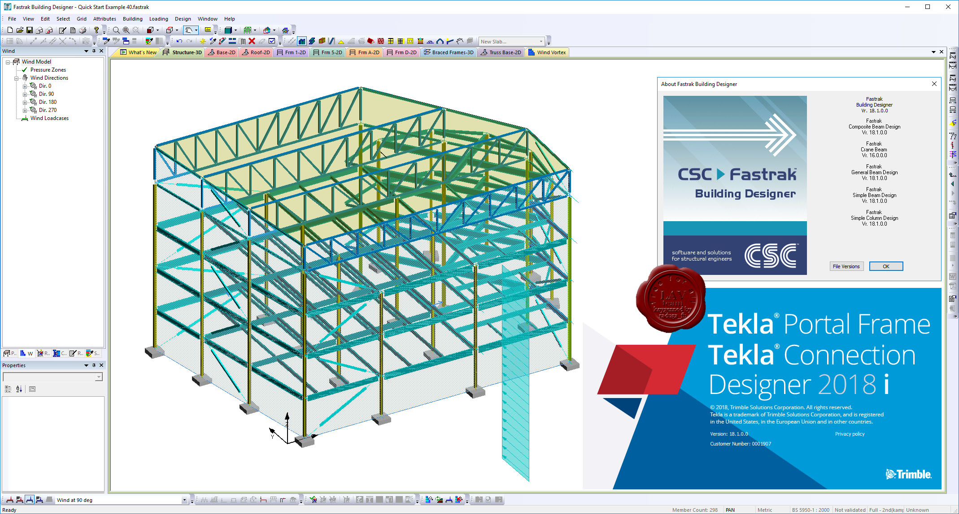Click the green check validate icon in bottom toolbar
Viewport: 959px width, 514px height.
click(313, 500)
